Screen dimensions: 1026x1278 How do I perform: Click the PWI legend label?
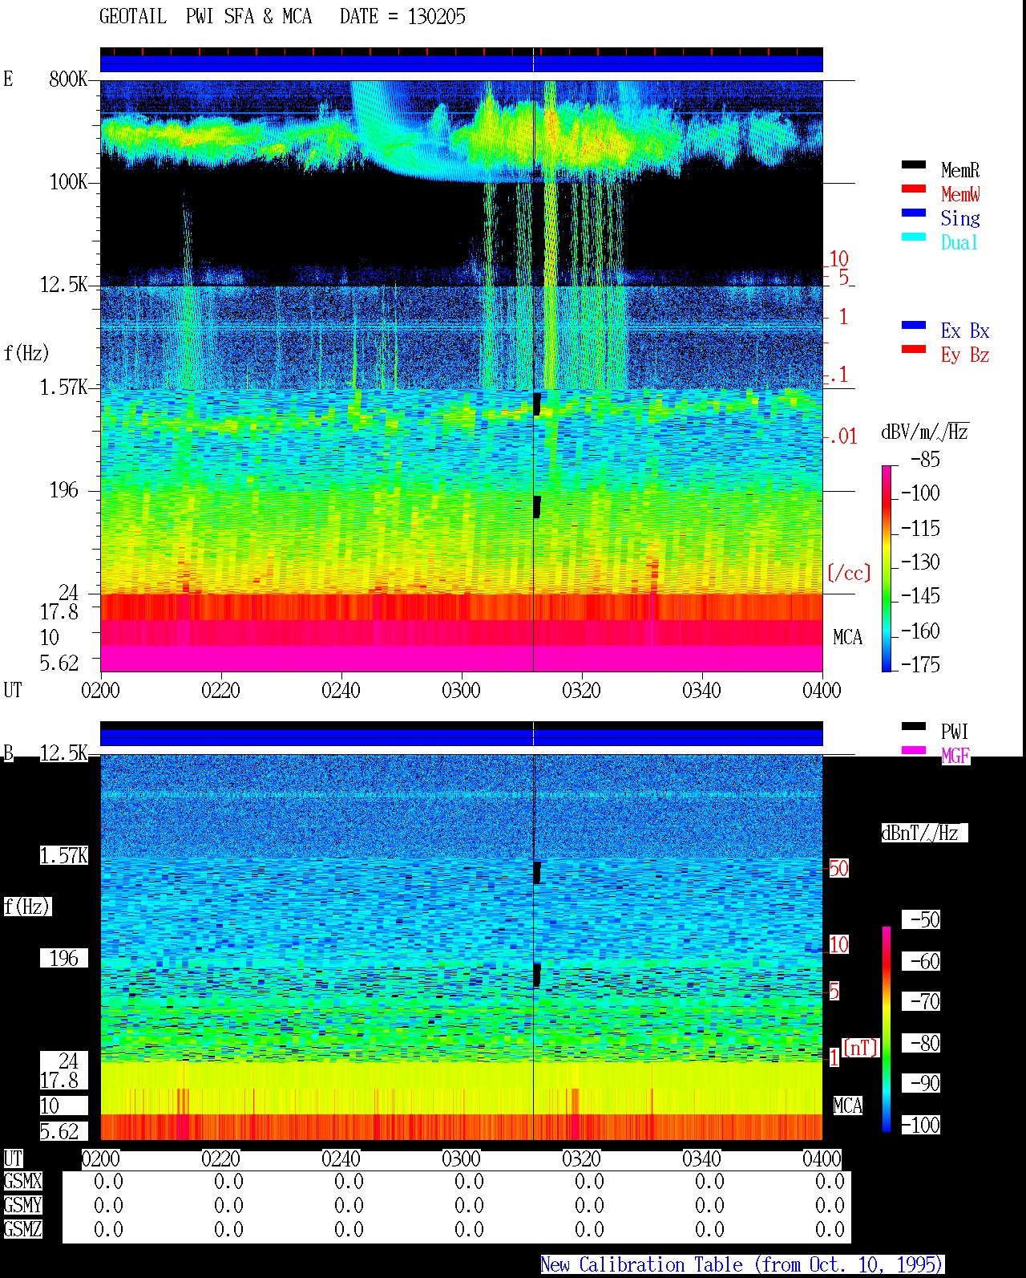(955, 732)
